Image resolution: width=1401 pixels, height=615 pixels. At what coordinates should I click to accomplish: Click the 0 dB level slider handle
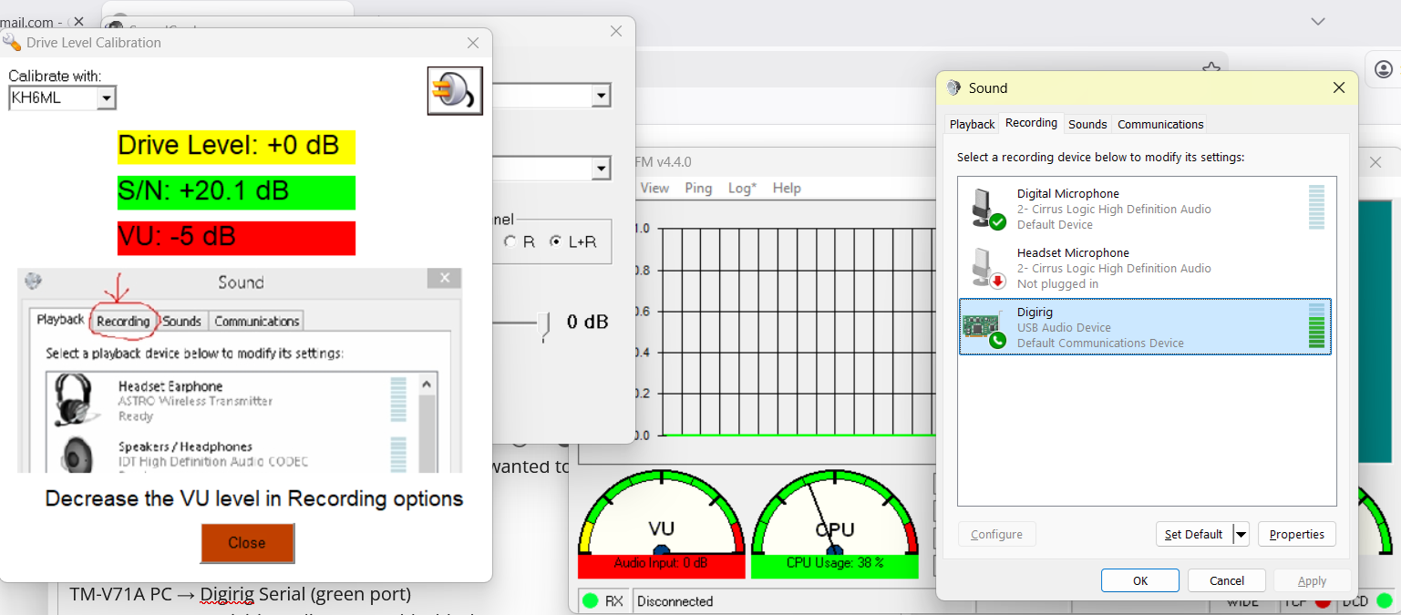pos(544,324)
